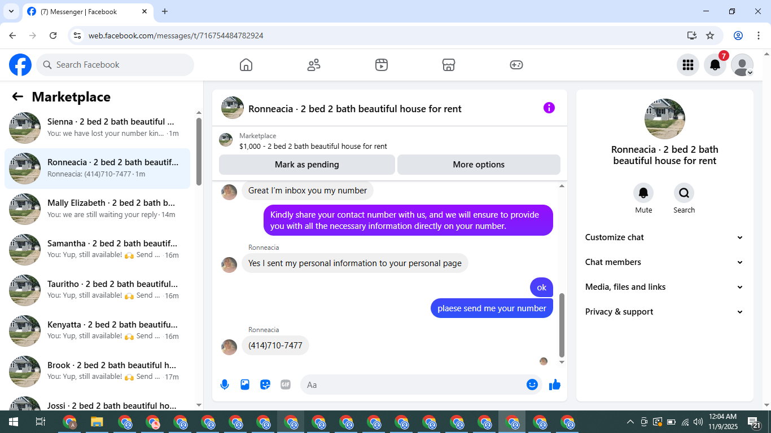Click the chat messages scrollbar thumb
The image size is (771, 433).
tap(562, 325)
